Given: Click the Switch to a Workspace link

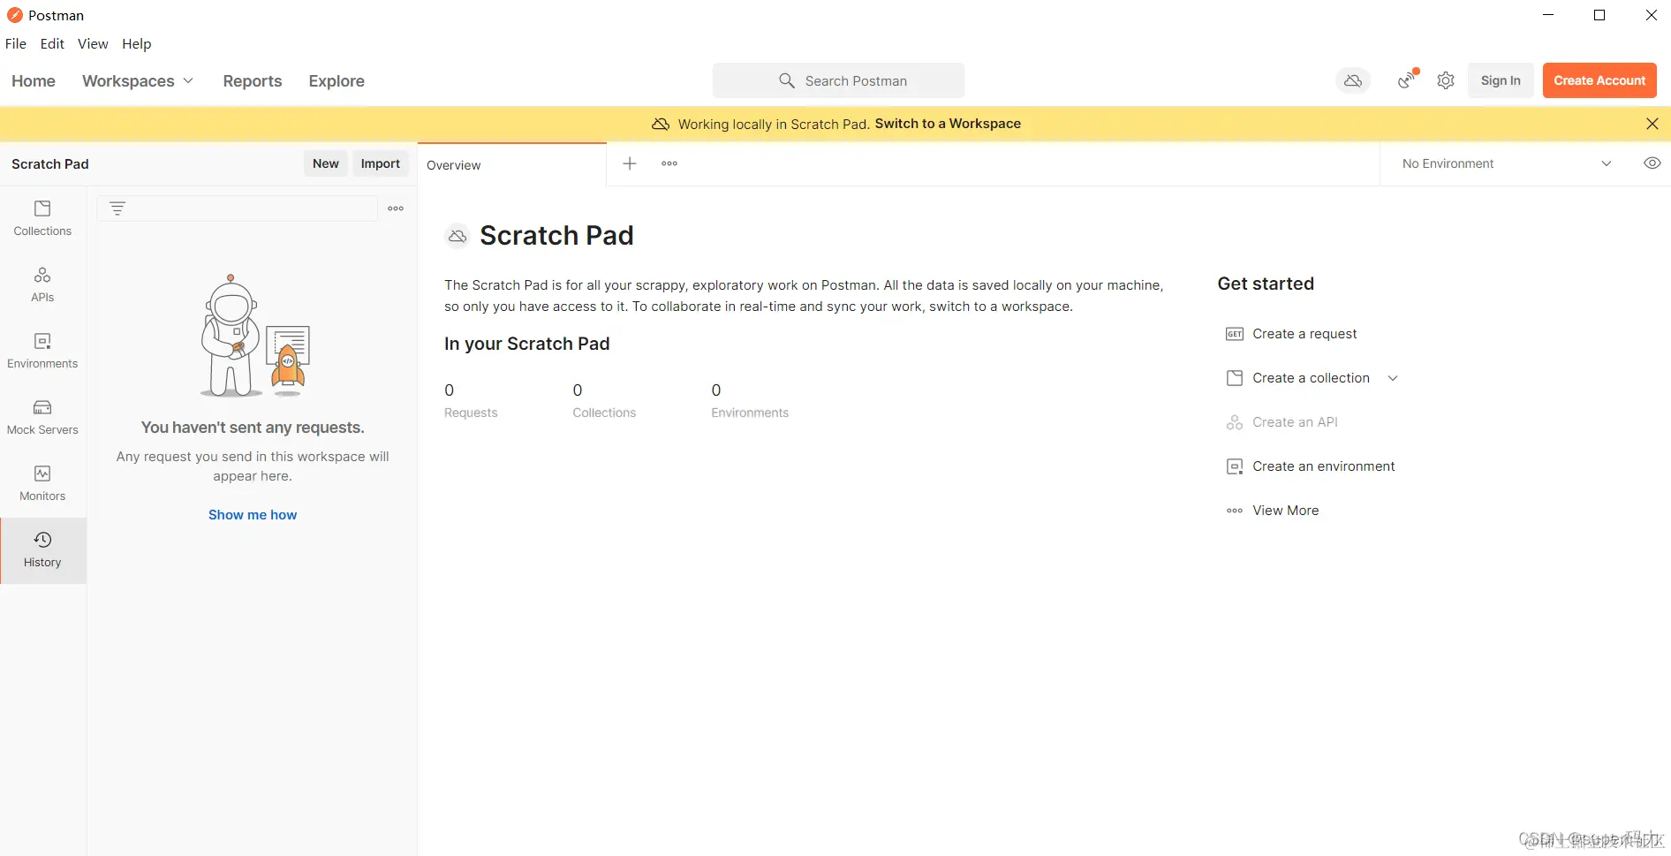Looking at the screenshot, I should pyautogui.click(x=948, y=124).
